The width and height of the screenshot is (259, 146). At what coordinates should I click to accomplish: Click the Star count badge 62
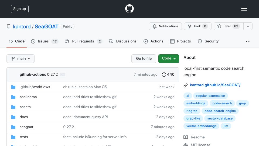pos(236,26)
